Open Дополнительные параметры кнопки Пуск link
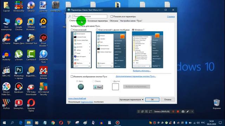The image size is (225, 126). tap(136, 76)
